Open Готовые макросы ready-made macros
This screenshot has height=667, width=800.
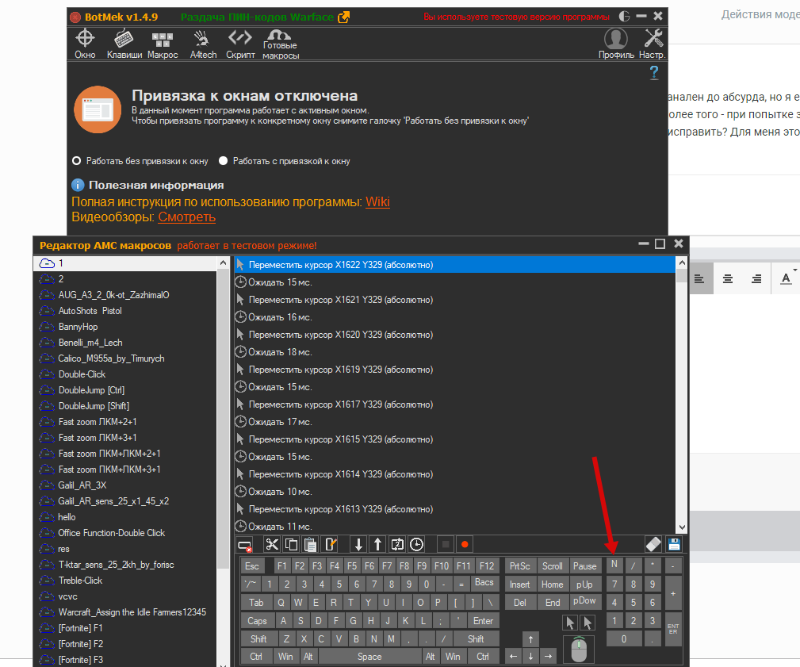[x=280, y=44]
